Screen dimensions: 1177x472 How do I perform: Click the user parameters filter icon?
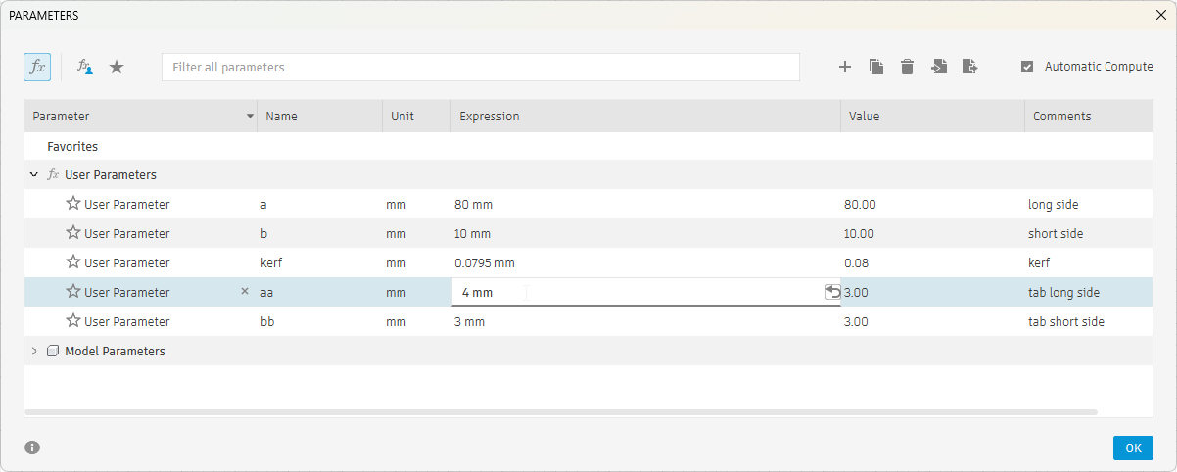[85, 67]
